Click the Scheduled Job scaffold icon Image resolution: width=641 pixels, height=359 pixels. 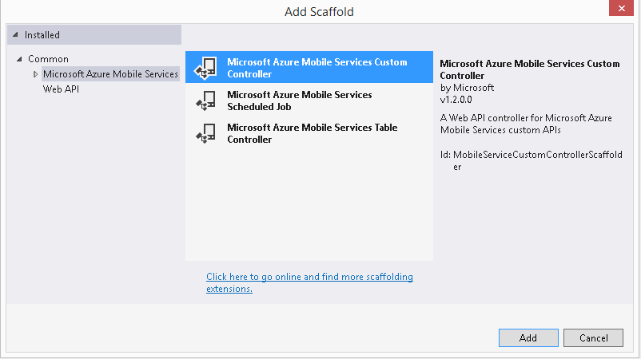[205, 101]
